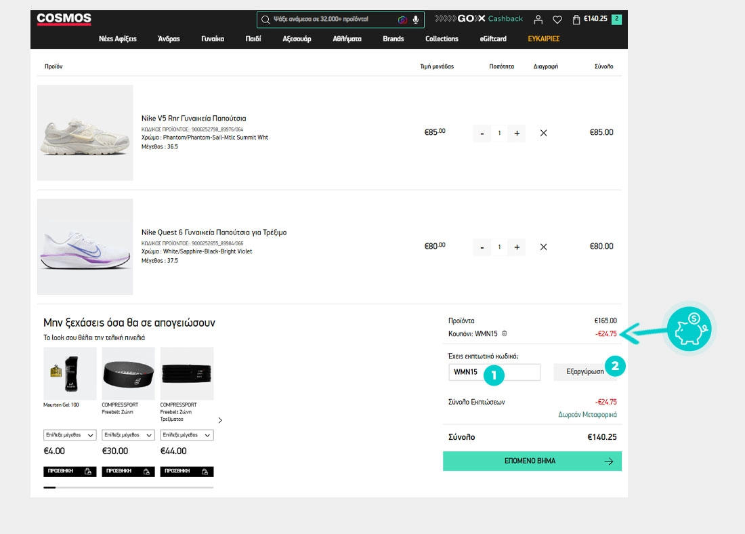Click the Εξαργύρωση redeem button
Screen dimensions: 745x534
(x=585, y=372)
